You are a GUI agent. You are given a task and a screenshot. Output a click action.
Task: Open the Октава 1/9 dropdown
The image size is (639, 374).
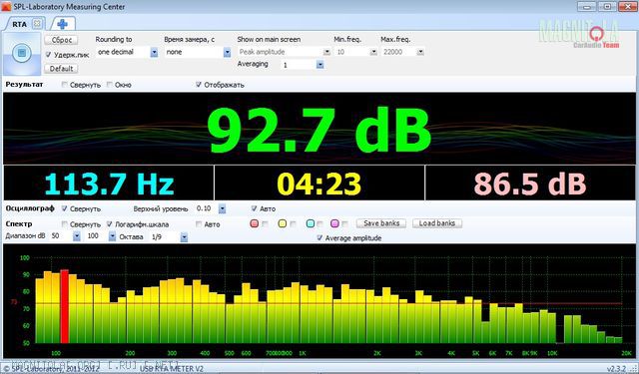(x=184, y=236)
